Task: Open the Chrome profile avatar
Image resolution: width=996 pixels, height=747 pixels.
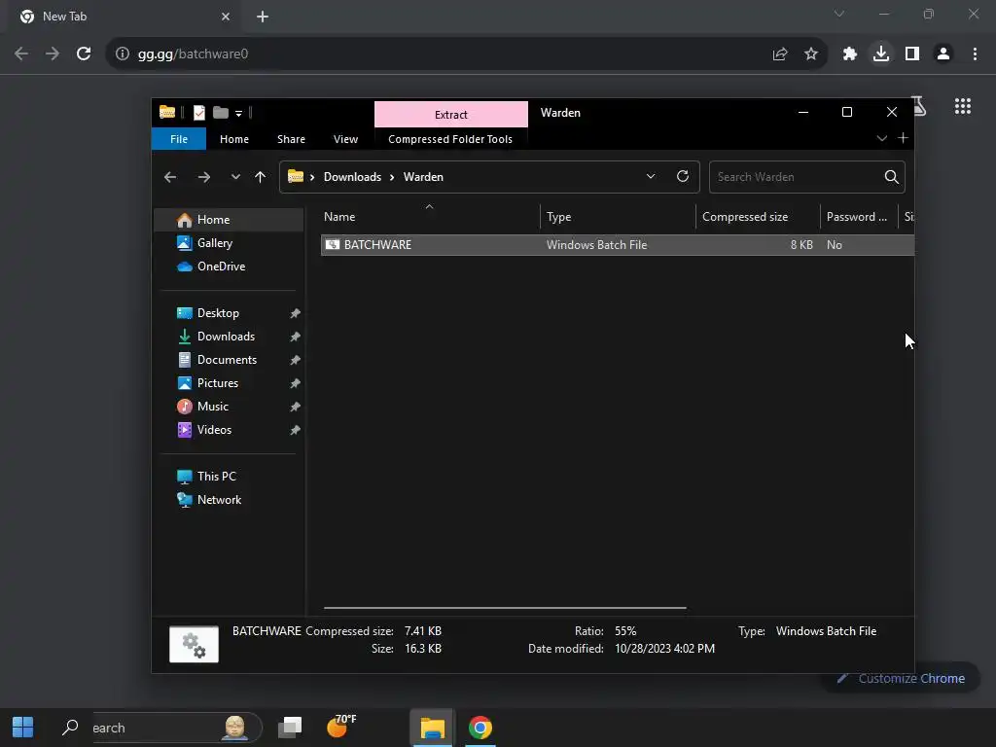Action: [943, 54]
